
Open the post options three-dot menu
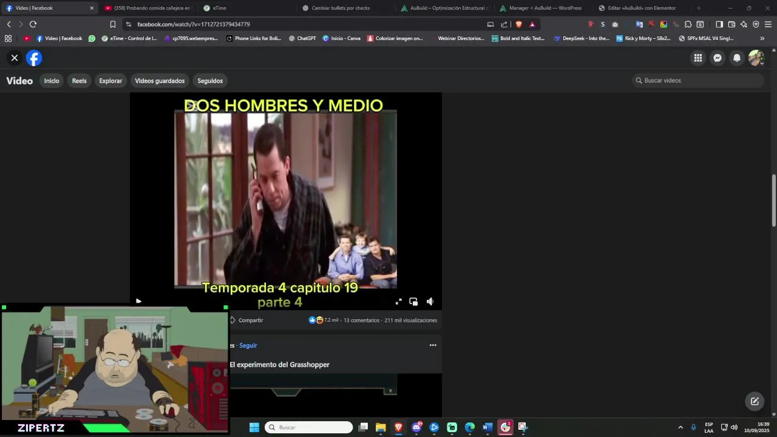tap(433, 345)
